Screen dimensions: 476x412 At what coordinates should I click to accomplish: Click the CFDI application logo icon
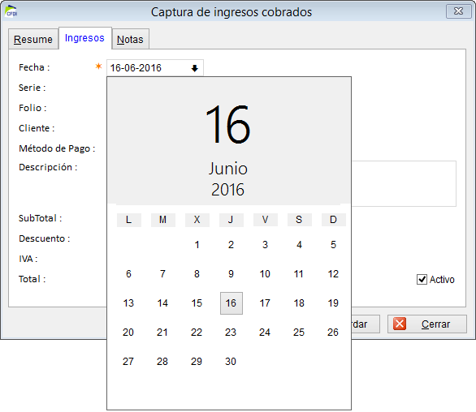(x=11, y=11)
